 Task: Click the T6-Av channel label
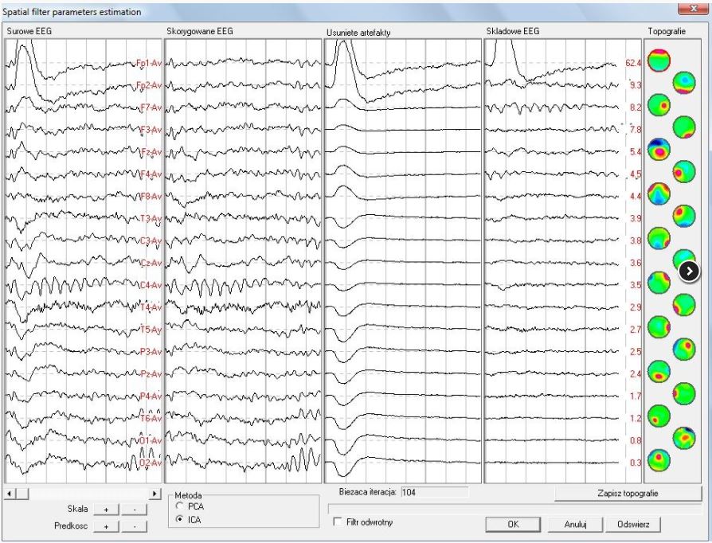pyautogui.click(x=151, y=419)
